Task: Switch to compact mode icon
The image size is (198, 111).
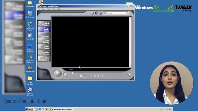Action: pos(130,75)
